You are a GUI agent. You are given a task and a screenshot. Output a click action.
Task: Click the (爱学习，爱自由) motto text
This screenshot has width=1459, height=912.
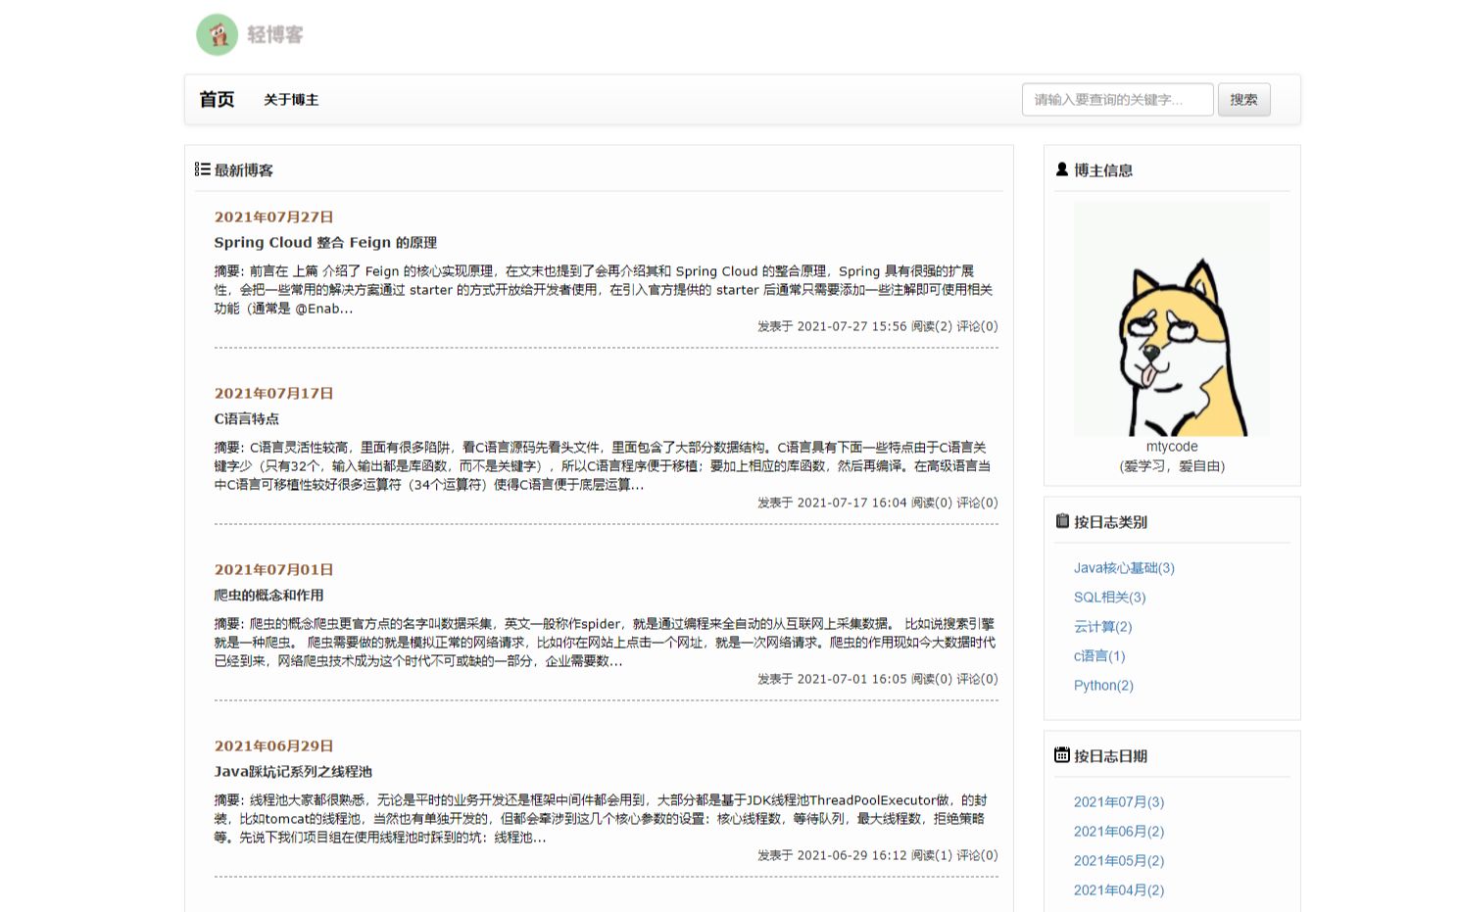[x=1172, y=466]
